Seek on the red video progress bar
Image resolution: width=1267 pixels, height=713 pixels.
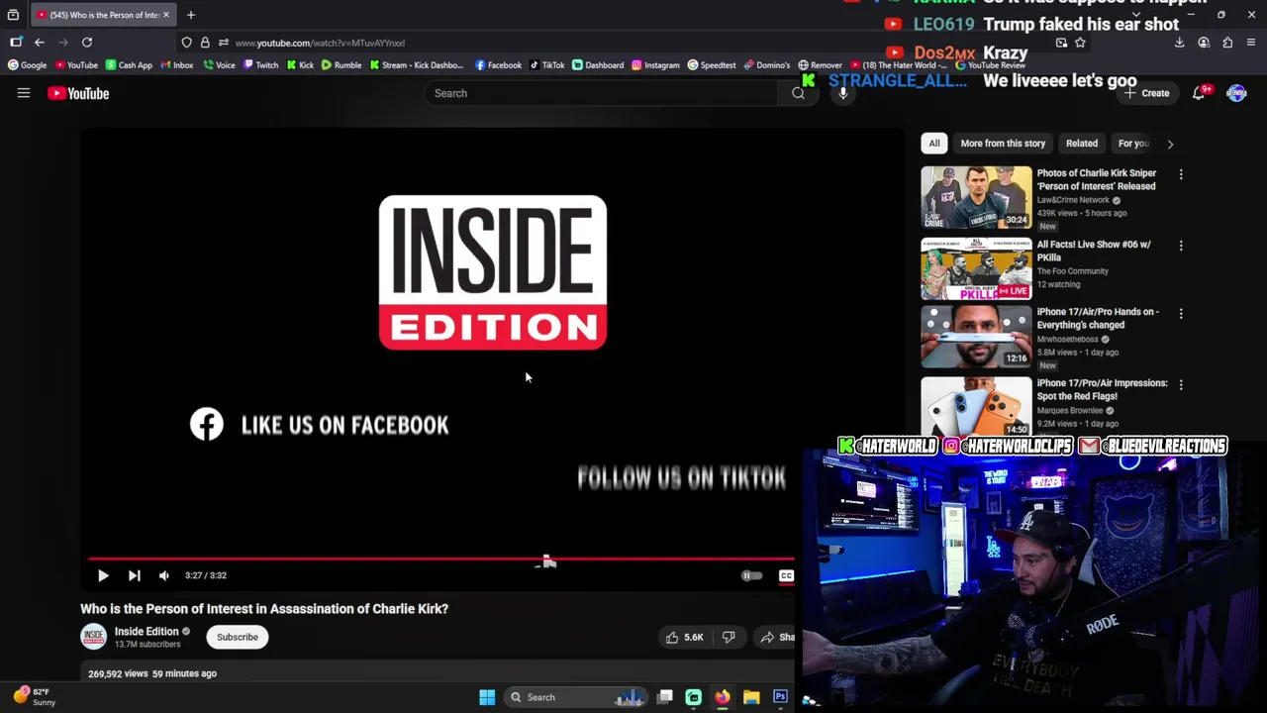[440, 559]
